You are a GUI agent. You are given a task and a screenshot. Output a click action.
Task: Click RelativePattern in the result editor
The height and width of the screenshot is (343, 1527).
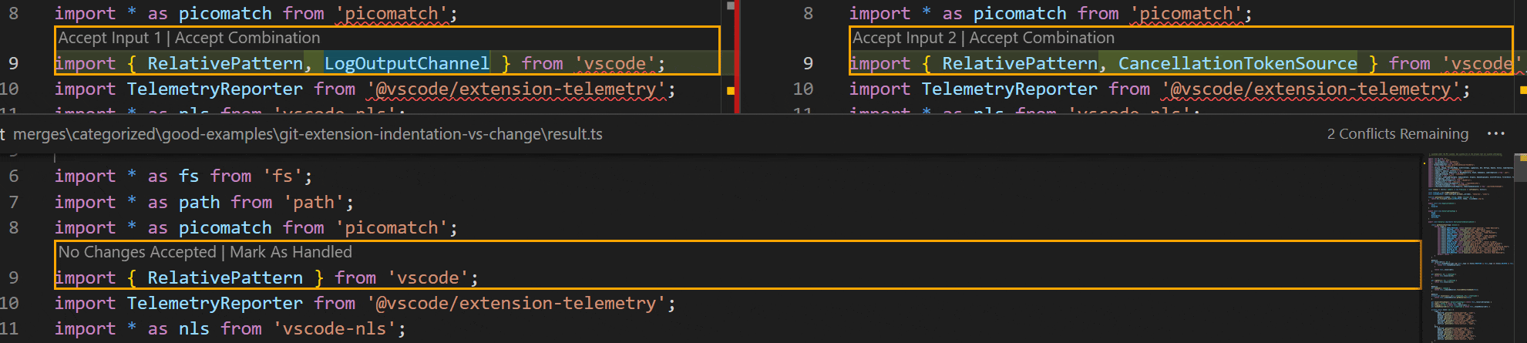[224, 277]
